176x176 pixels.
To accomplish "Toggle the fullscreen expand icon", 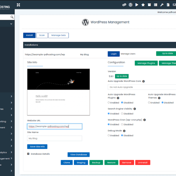I will click(18, 5).
